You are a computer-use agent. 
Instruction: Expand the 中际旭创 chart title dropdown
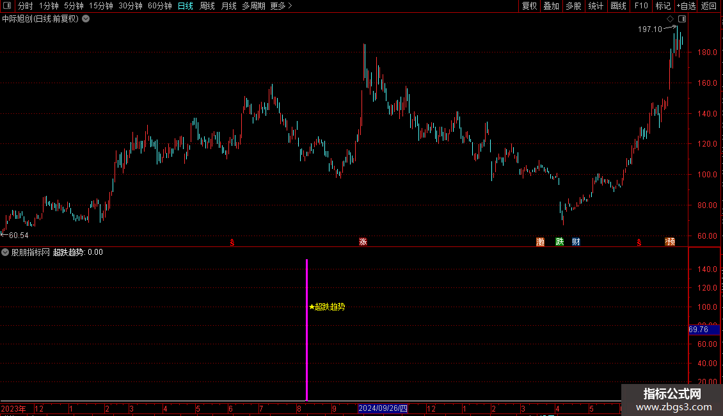86,19
